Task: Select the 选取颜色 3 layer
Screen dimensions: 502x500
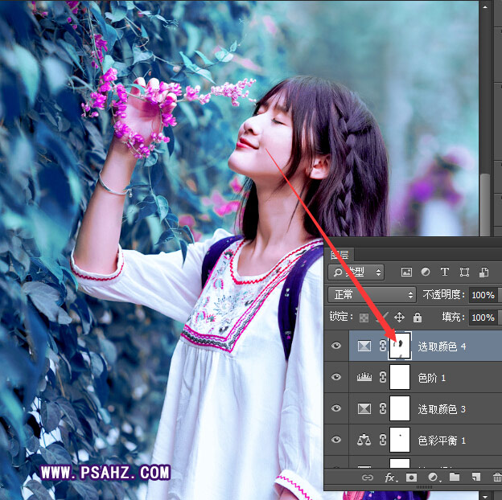Action: (x=442, y=409)
